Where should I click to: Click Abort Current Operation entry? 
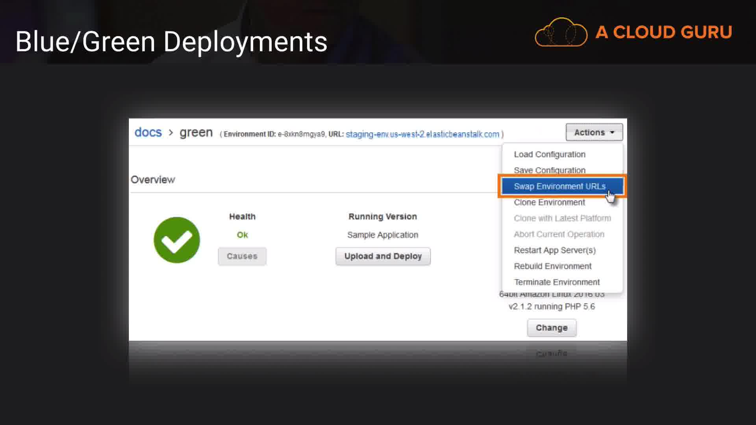click(559, 234)
